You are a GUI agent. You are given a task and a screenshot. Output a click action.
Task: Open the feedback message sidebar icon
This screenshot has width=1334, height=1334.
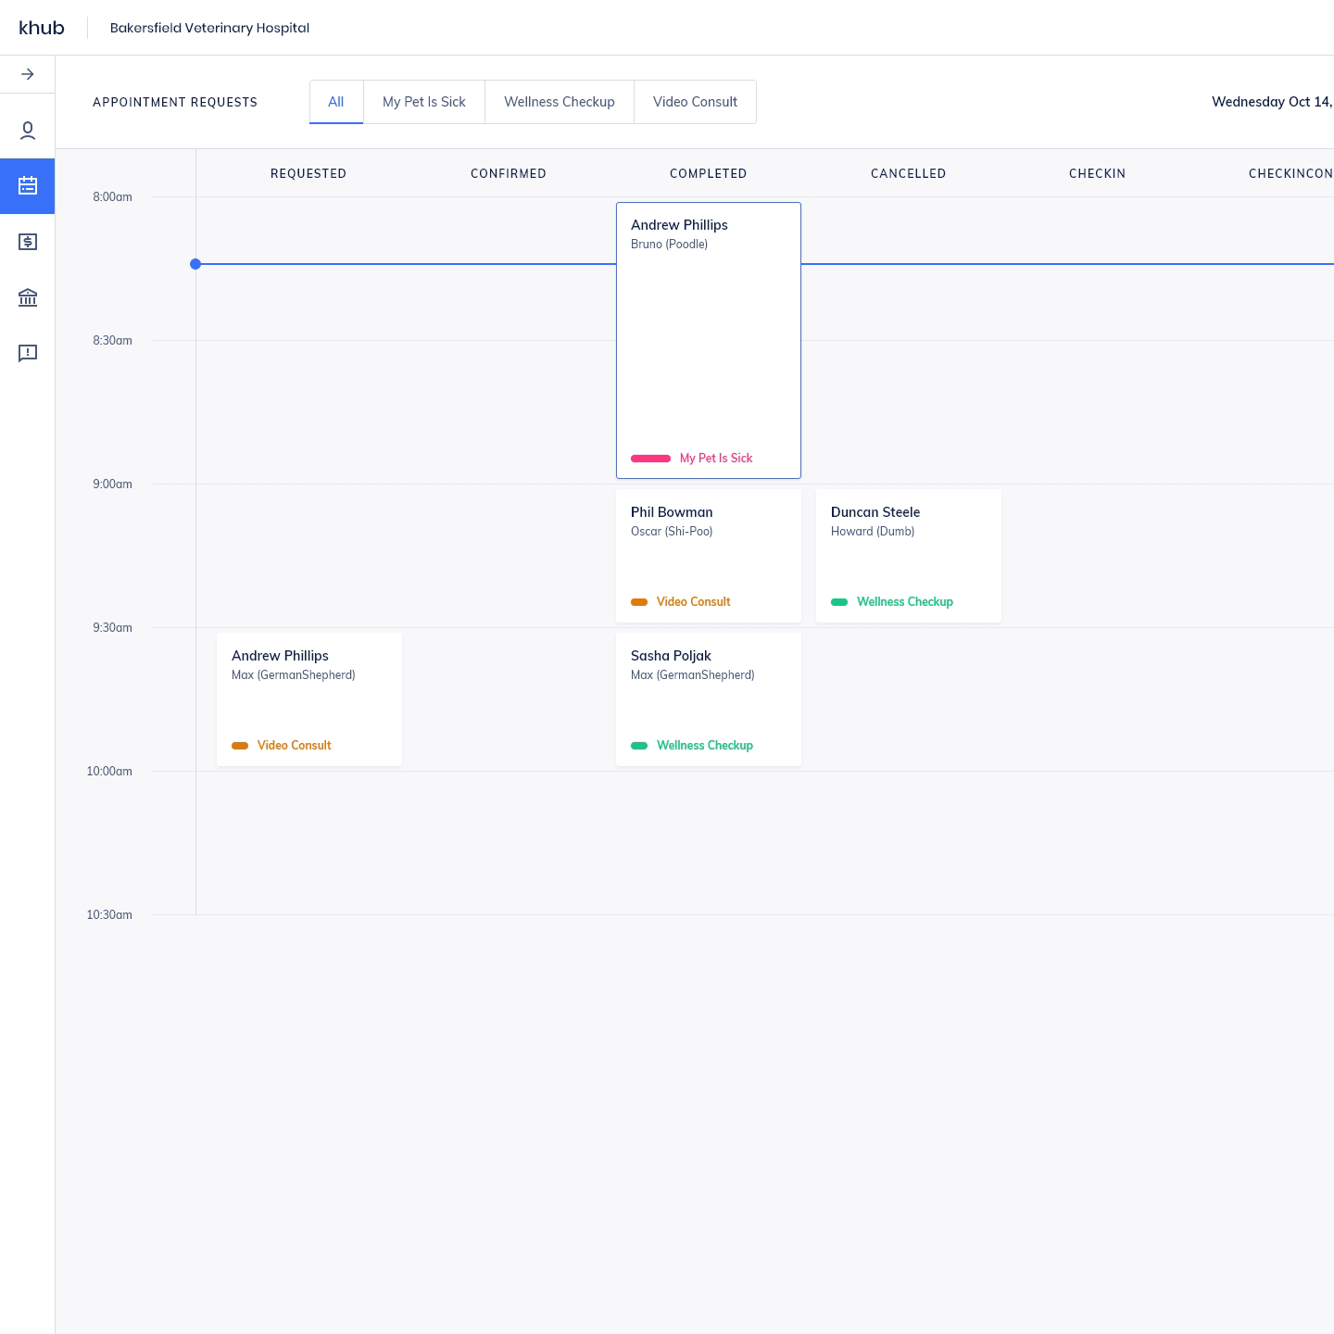tap(28, 353)
